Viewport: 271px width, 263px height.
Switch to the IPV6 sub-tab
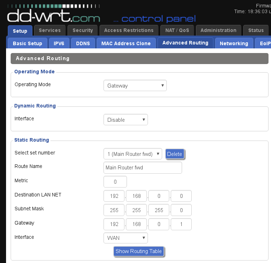(59, 43)
